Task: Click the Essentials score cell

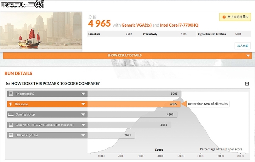Action: [x=114, y=34]
